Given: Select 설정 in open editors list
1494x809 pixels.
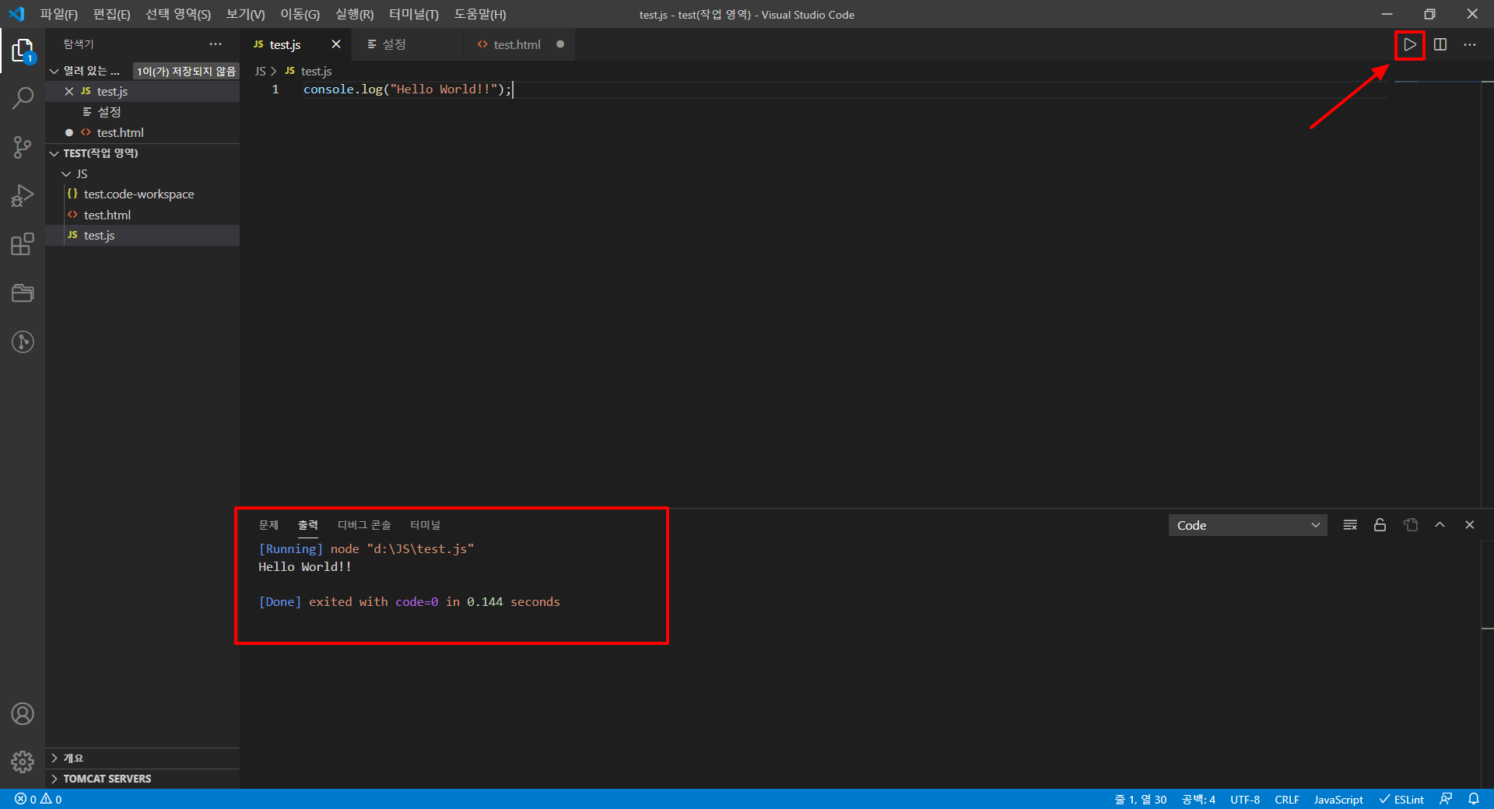Looking at the screenshot, I should [142, 112].
